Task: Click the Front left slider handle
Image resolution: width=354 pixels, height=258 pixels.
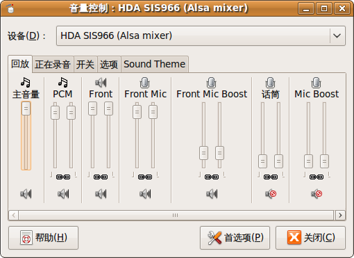Action: (92, 108)
